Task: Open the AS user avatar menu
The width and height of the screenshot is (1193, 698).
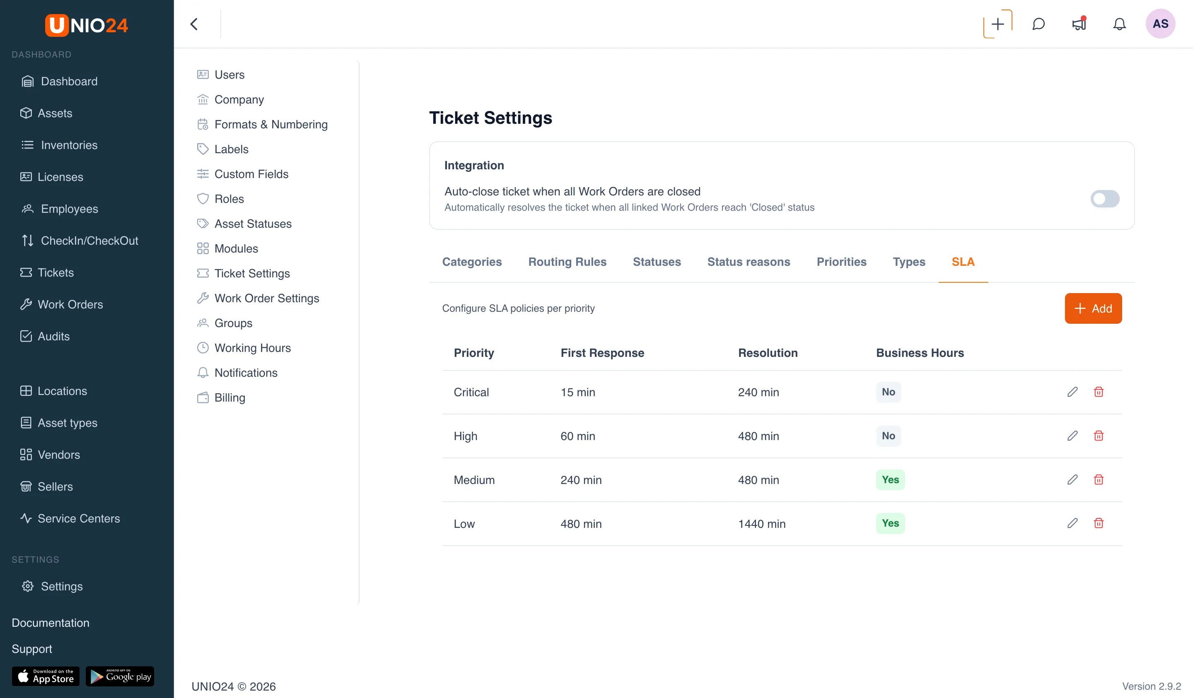Action: [1160, 24]
